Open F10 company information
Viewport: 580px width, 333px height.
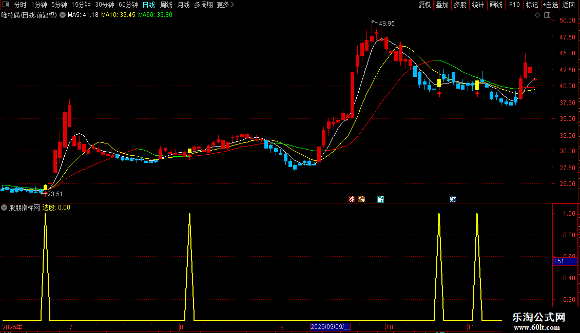[514, 5]
